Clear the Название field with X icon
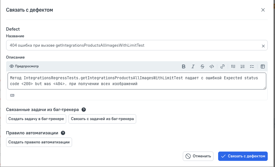This screenshot has height=167, width=275. point(263,46)
